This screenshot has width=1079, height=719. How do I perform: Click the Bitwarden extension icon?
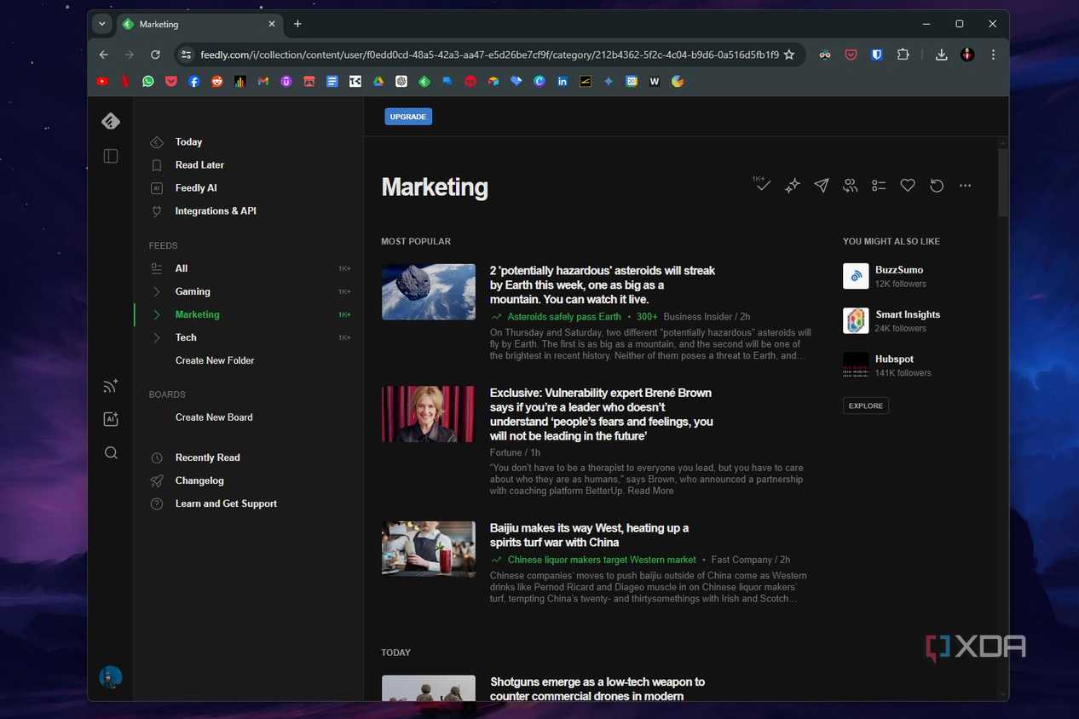(876, 55)
